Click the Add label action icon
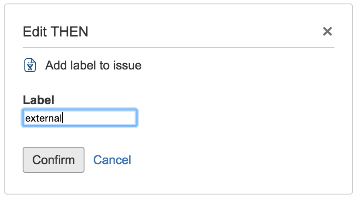Screen dimensions: 358x198 click(30, 66)
